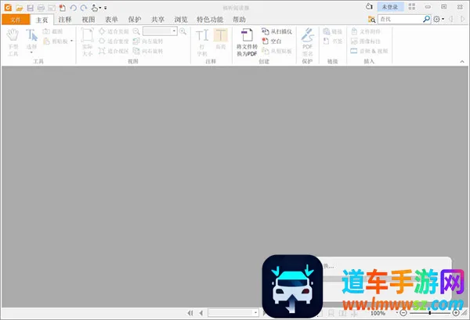Toggle the Typewriter tool (打字机)
Viewport: 470px width, 320px height.
(202, 39)
